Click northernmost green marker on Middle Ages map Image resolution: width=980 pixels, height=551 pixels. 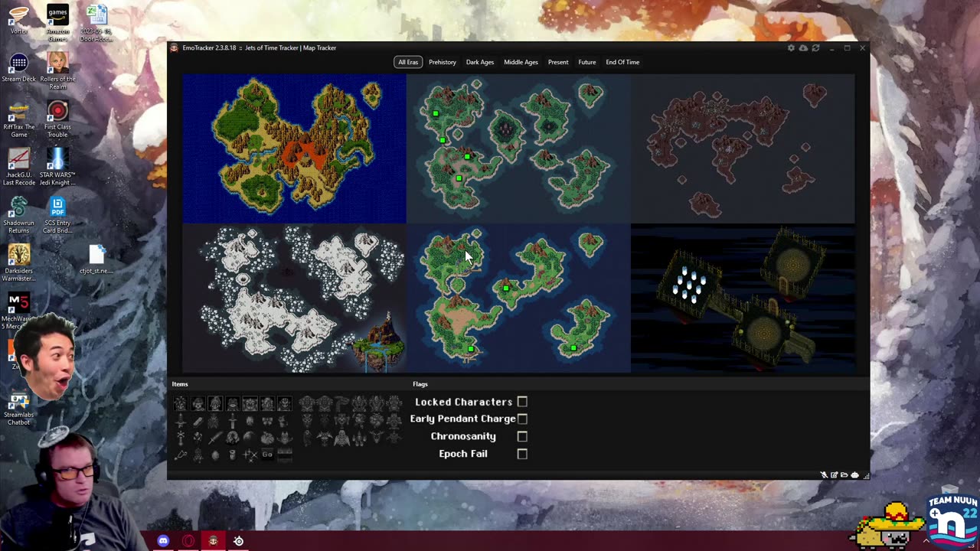pos(436,113)
